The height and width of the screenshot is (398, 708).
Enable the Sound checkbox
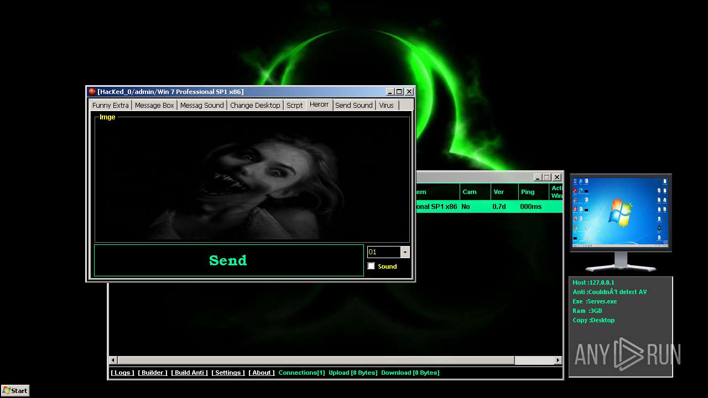pos(371,266)
